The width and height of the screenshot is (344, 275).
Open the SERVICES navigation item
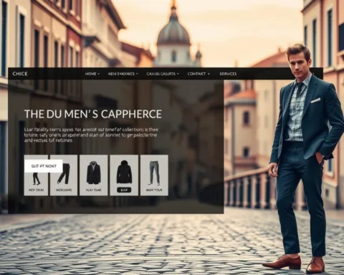pyautogui.click(x=228, y=74)
